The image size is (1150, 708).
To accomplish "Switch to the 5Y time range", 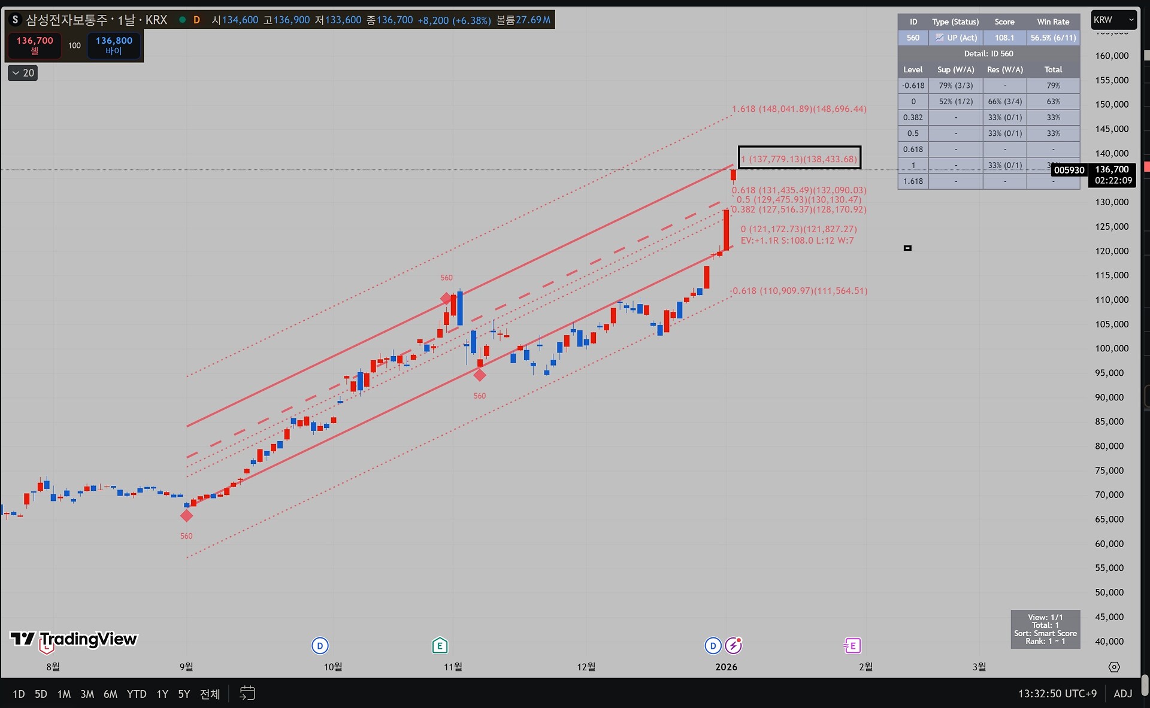I will pos(183,694).
